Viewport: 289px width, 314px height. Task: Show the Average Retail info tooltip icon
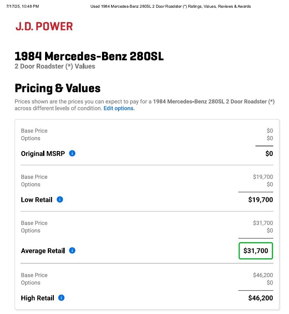[72, 251]
